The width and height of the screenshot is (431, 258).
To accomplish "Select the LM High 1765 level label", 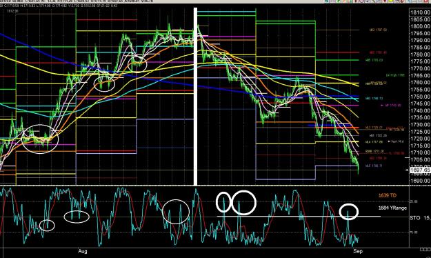I will (395, 75).
